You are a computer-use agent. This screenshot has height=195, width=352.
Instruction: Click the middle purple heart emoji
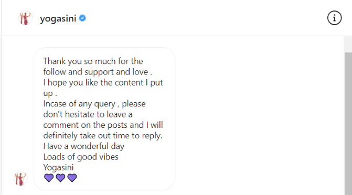click(x=60, y=178)
